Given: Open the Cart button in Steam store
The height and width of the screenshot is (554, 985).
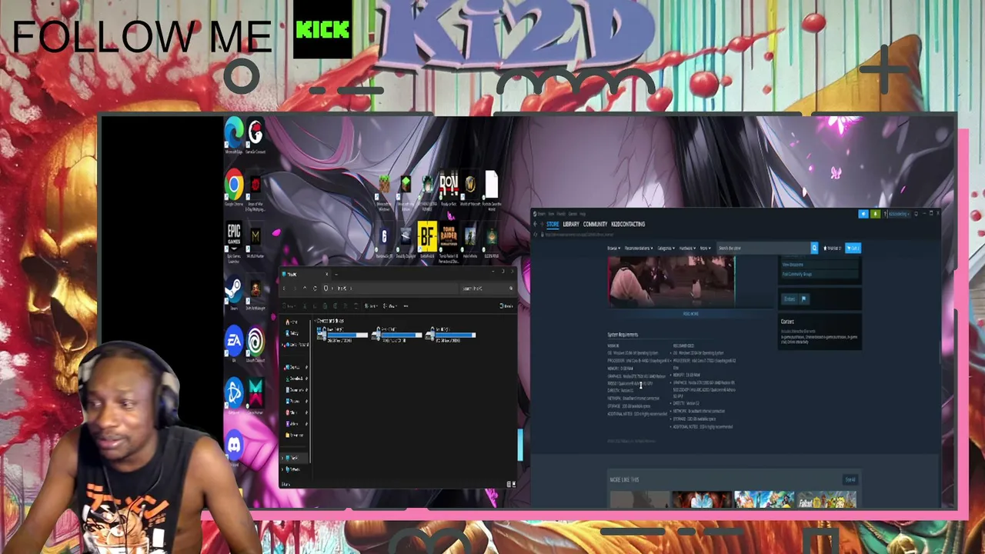Looking at the screenshot, I should 853,248.
